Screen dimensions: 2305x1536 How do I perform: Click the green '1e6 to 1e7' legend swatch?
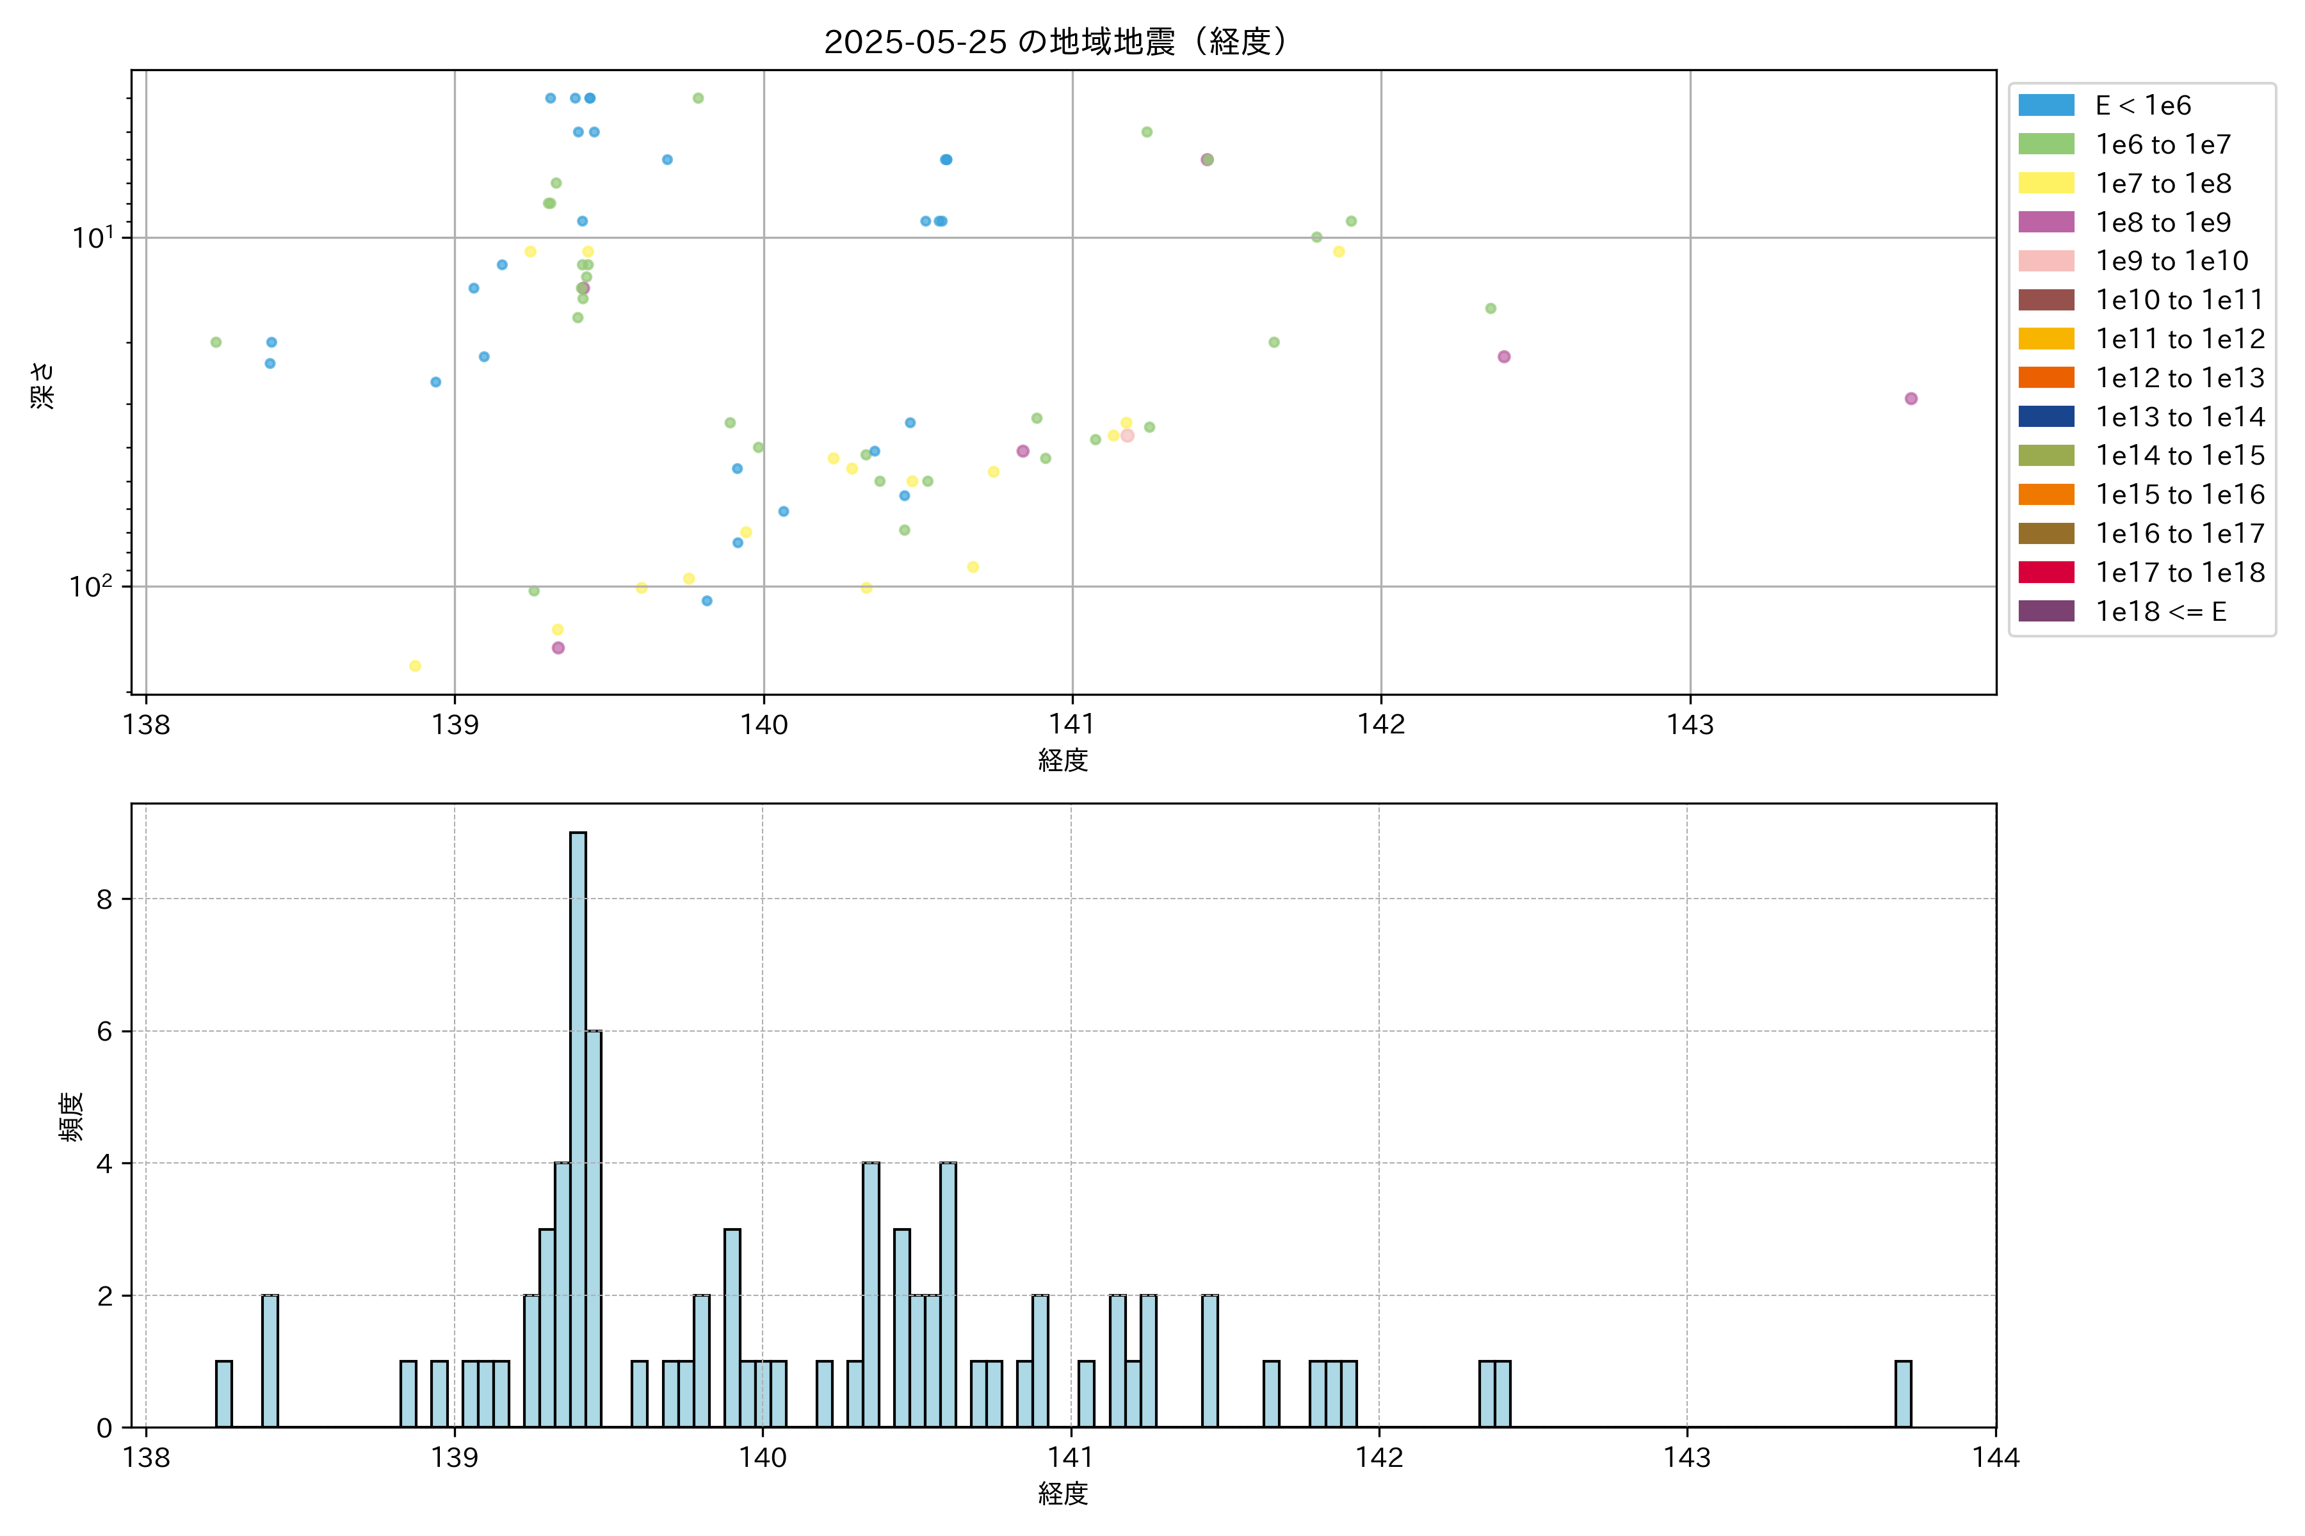tap(2045, 145)
